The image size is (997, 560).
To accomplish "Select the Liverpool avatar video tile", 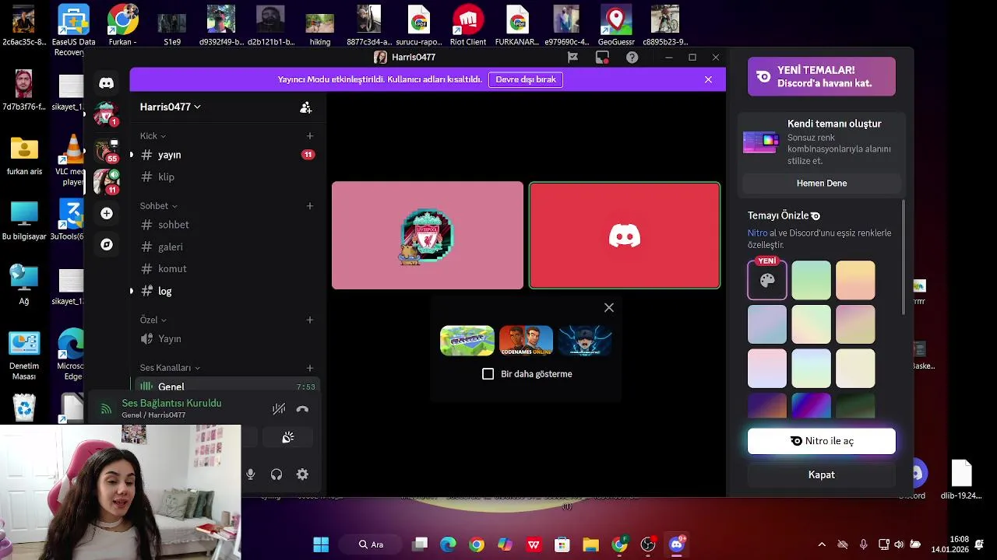I will coord(428,236).
